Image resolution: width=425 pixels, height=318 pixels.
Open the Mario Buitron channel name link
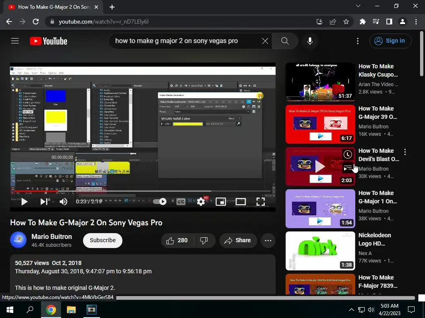click(52, 236)
